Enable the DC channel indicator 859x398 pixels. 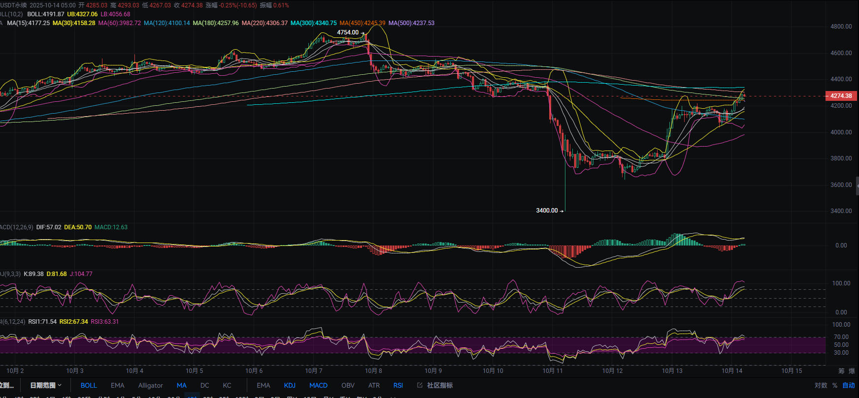205,385
